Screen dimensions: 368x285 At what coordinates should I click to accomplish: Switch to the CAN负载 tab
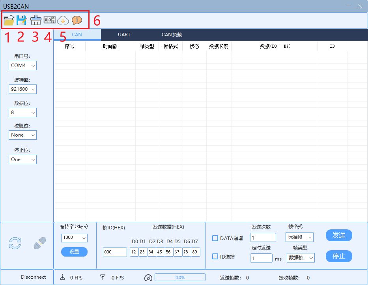[172, 35]
